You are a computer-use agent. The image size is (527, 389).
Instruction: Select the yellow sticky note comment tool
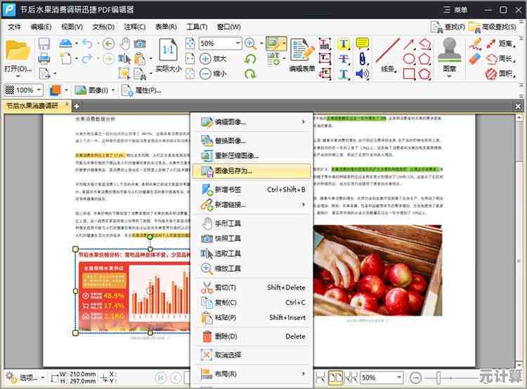pos(363,44)
